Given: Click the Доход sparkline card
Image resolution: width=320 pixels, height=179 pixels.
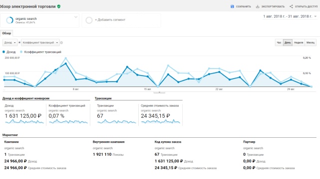Looking at the screenshot, I should point(24,114).
